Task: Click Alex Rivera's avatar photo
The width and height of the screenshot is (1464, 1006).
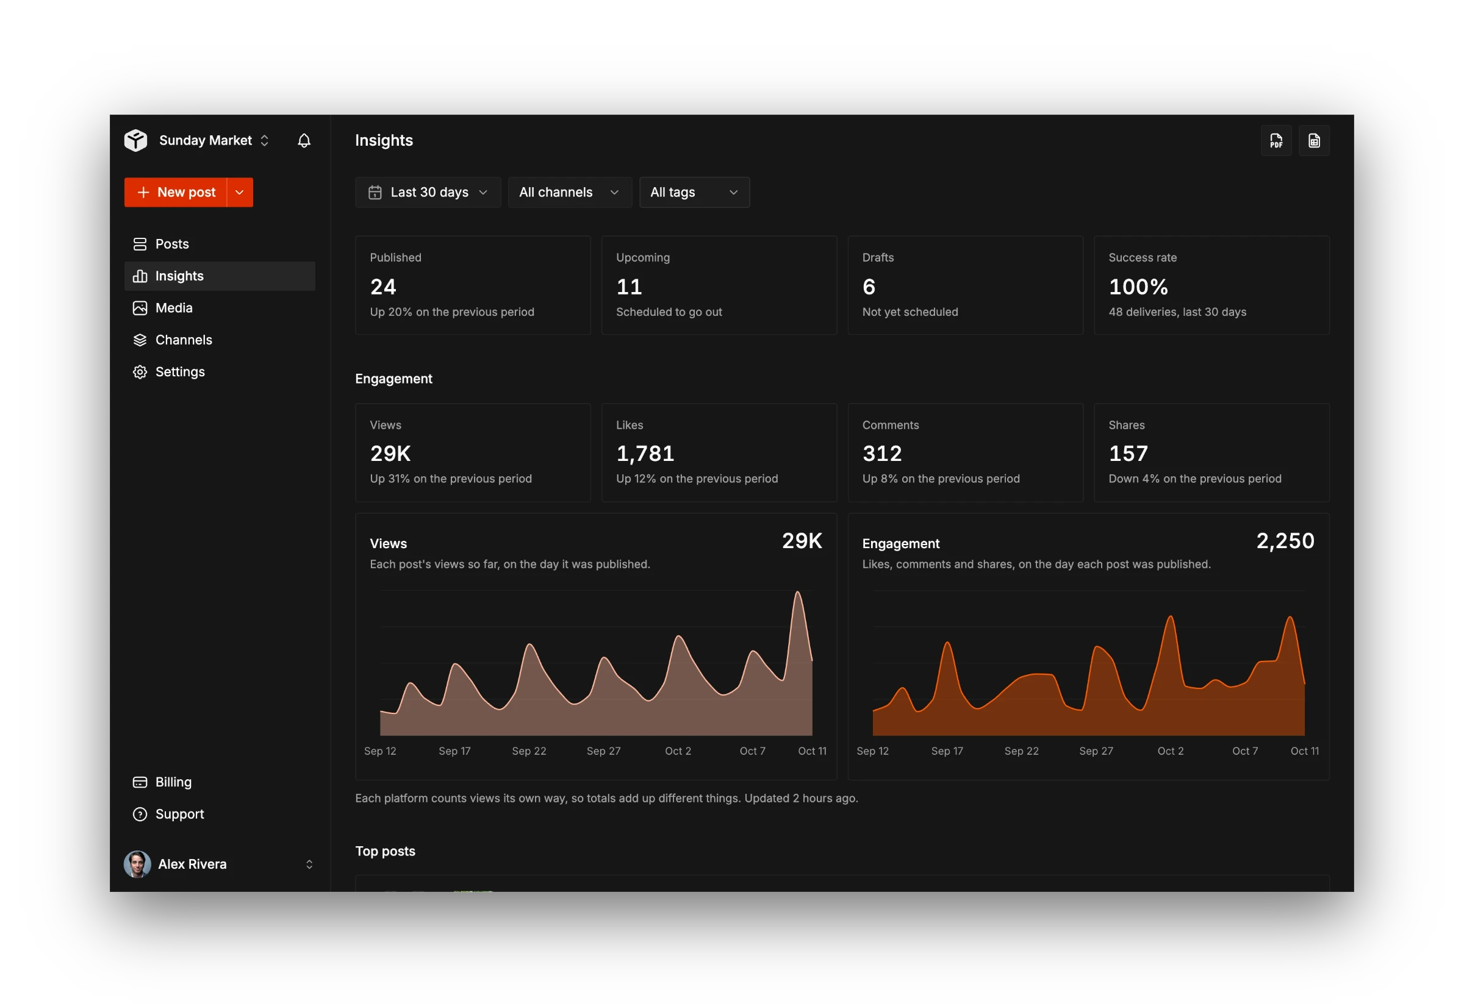Action: (137, 863)
